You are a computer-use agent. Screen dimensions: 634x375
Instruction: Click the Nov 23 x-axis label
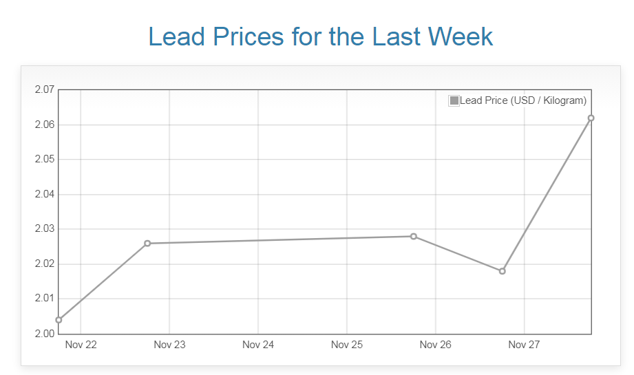pyautogui.click(x=169, y=345)
